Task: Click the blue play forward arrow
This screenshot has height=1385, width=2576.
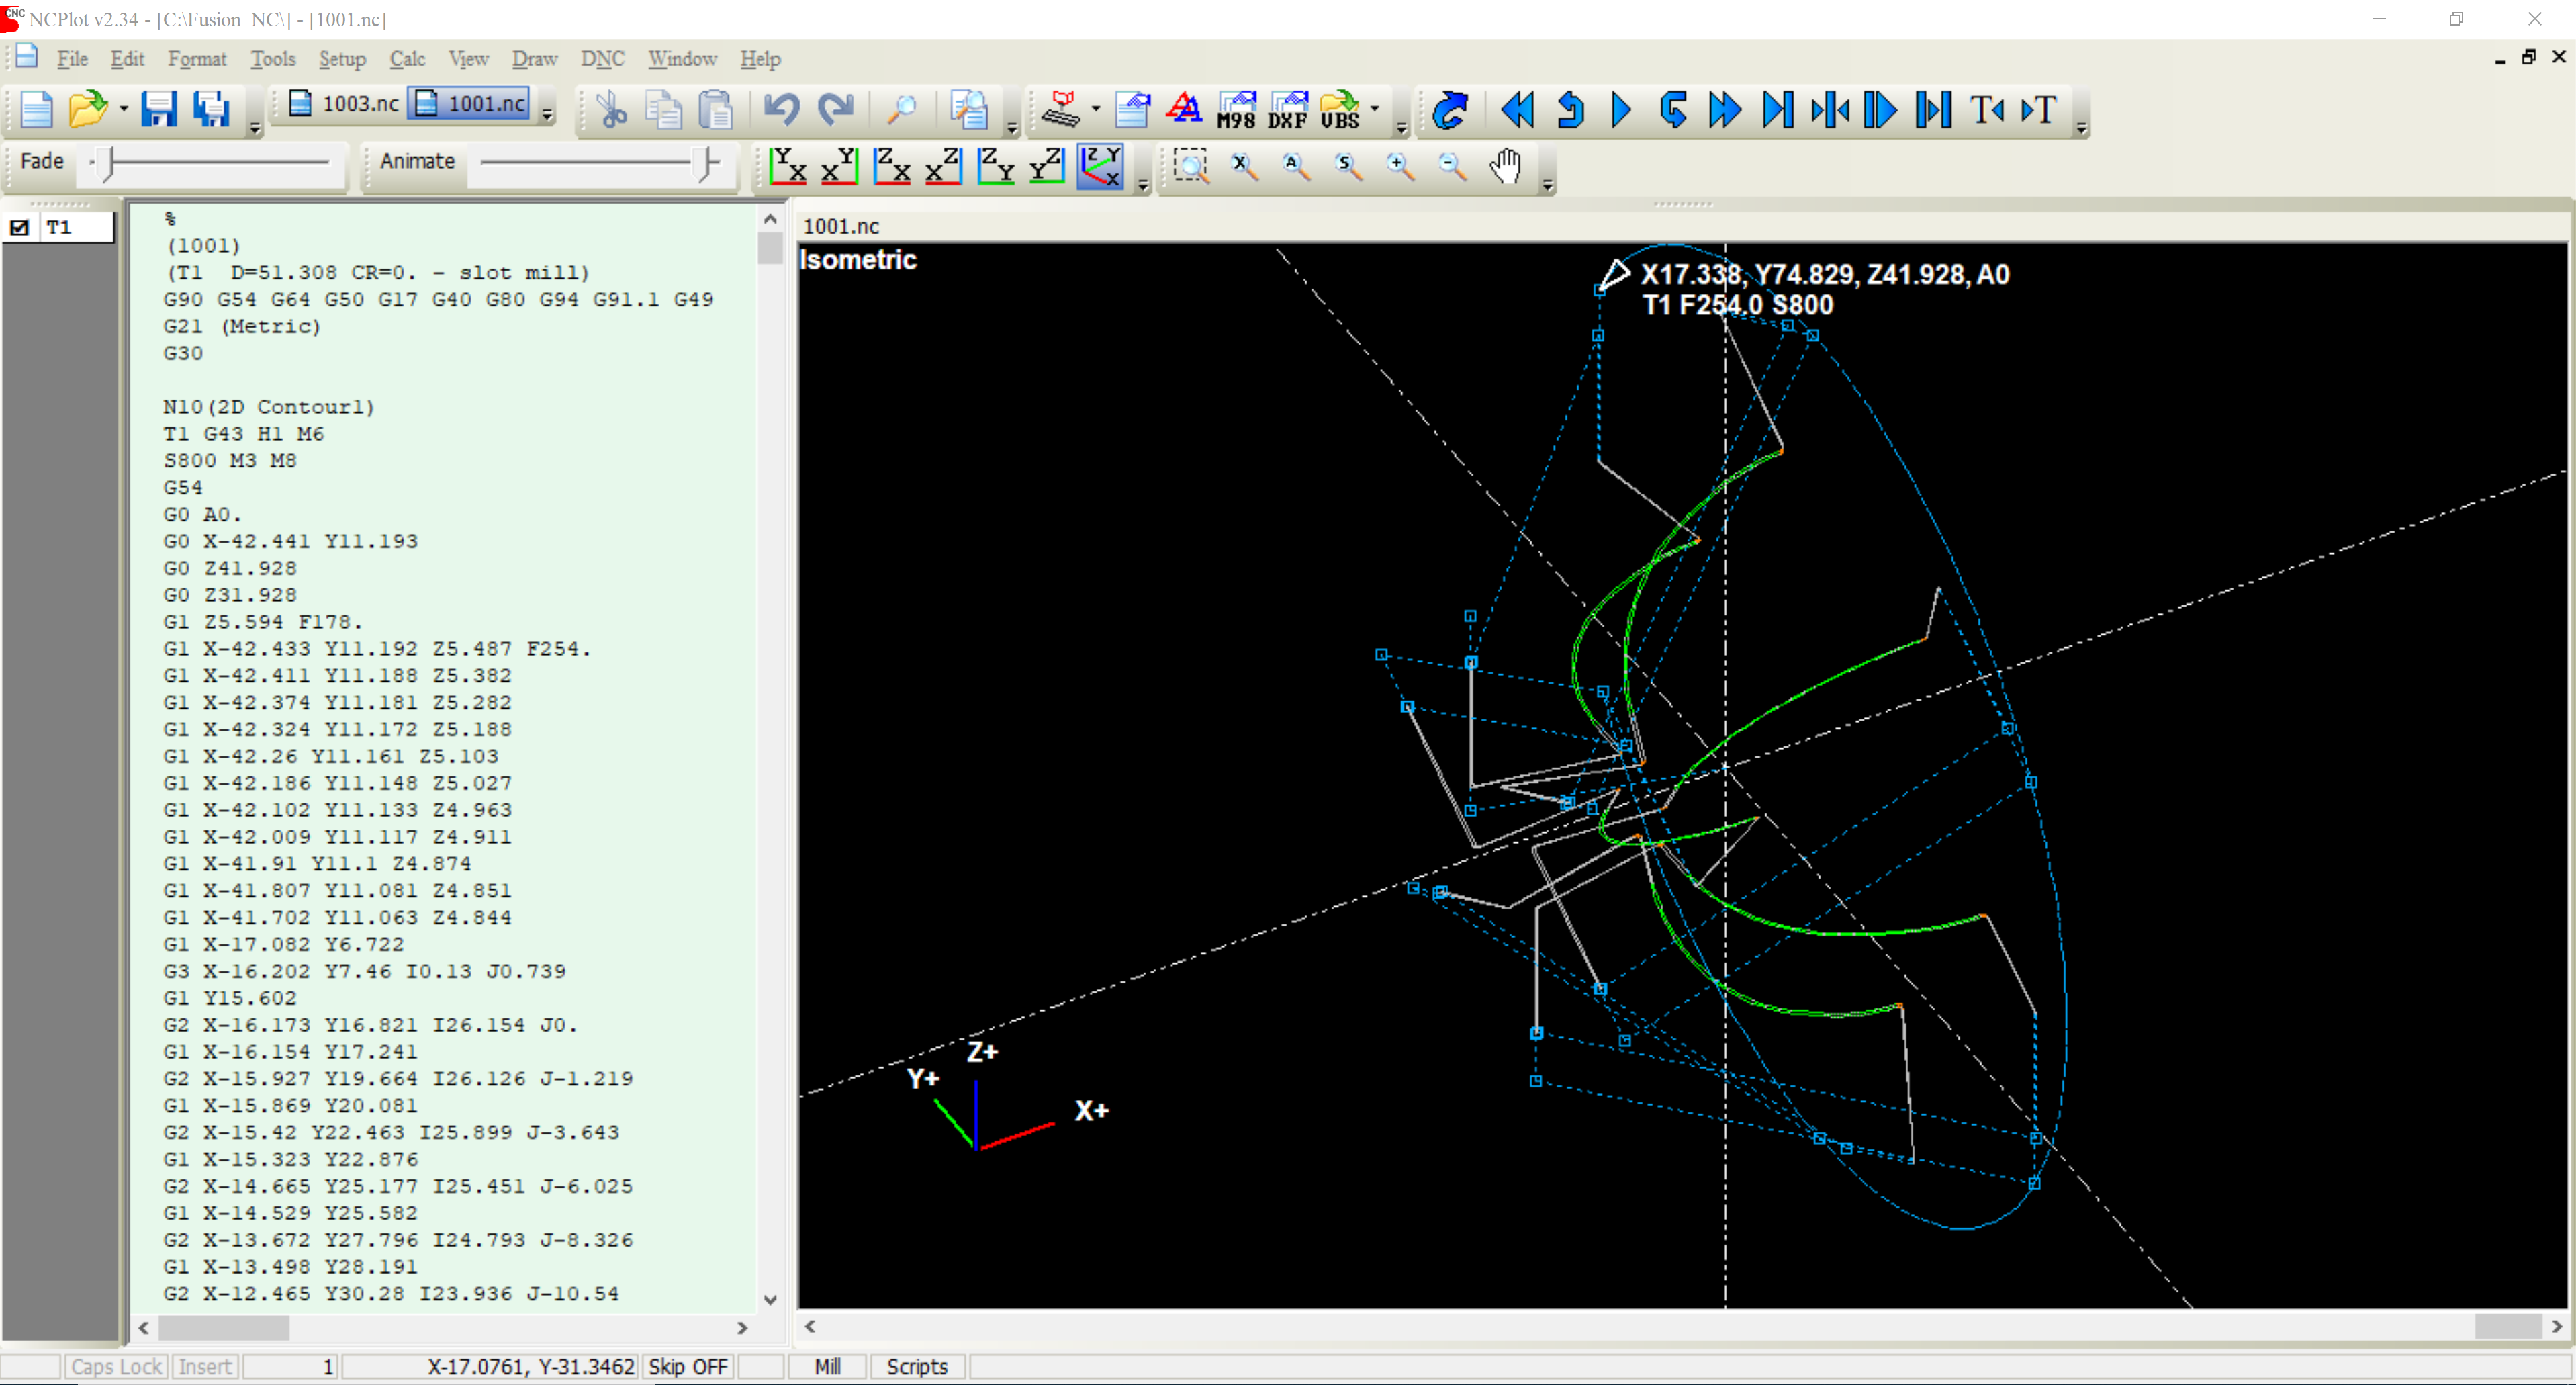Action: click(x=1621, y=109)
